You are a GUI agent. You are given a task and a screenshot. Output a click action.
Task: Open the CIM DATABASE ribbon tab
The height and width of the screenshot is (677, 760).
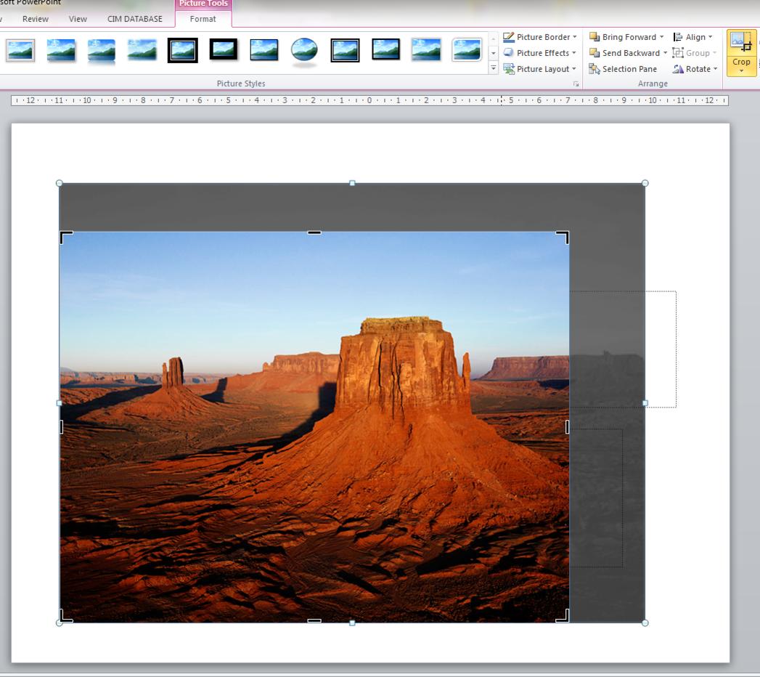tap(135, 19)
